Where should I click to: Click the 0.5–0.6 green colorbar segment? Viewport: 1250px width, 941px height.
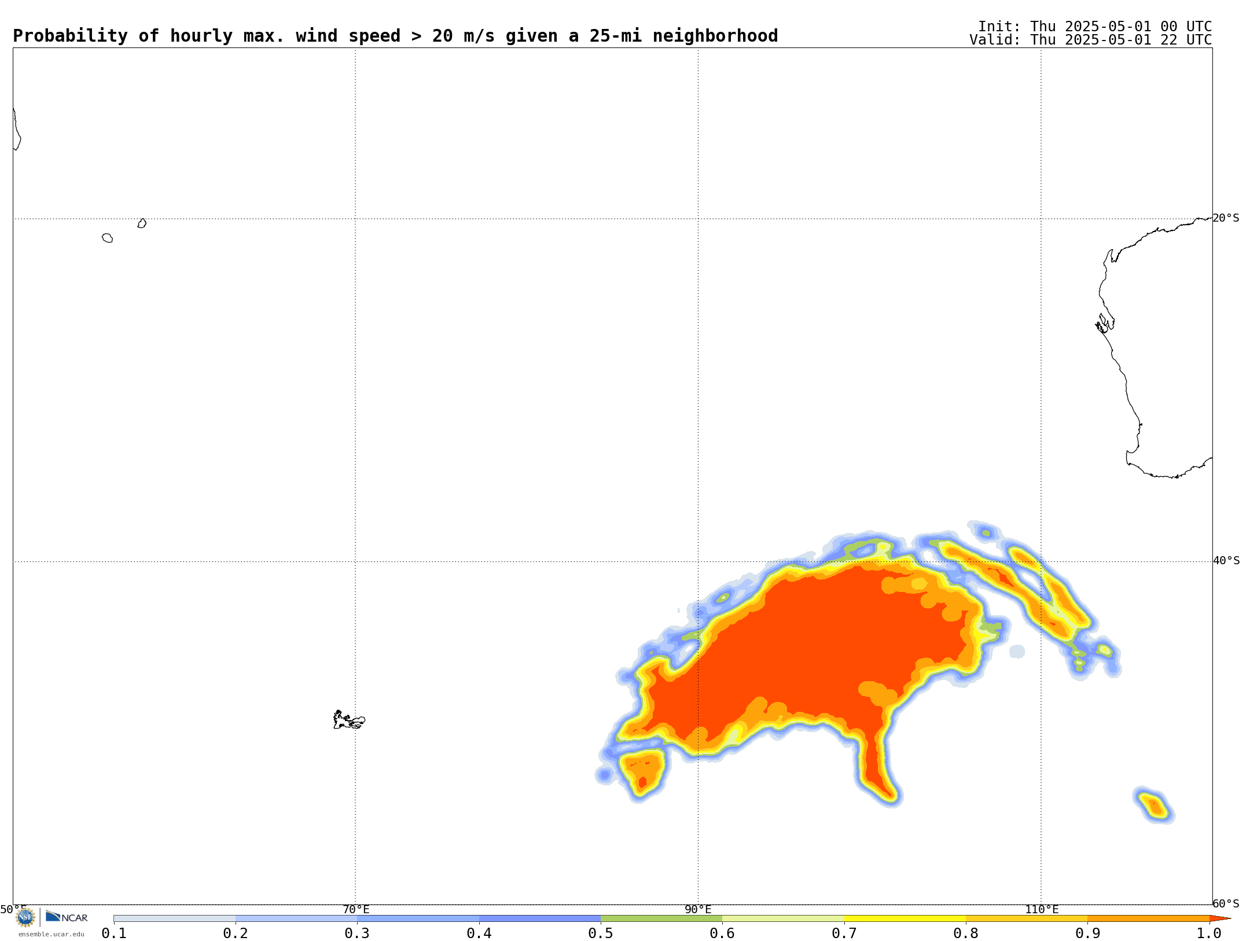click(x=661, y=918)
